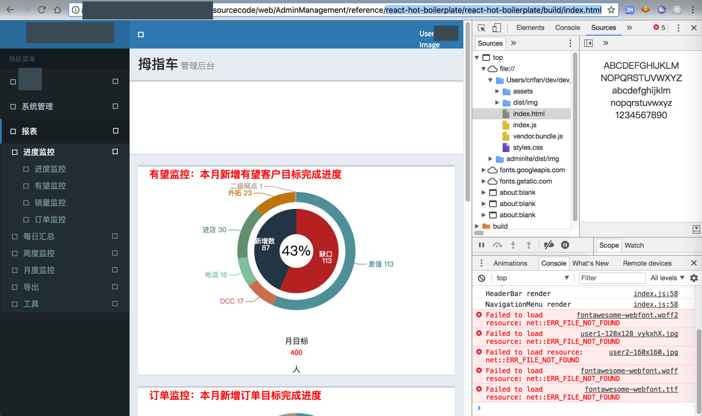This screenshot has height=416, width=702.
Task: Toggle the device toolbar icon in DevTools
Action: (497, 28)
